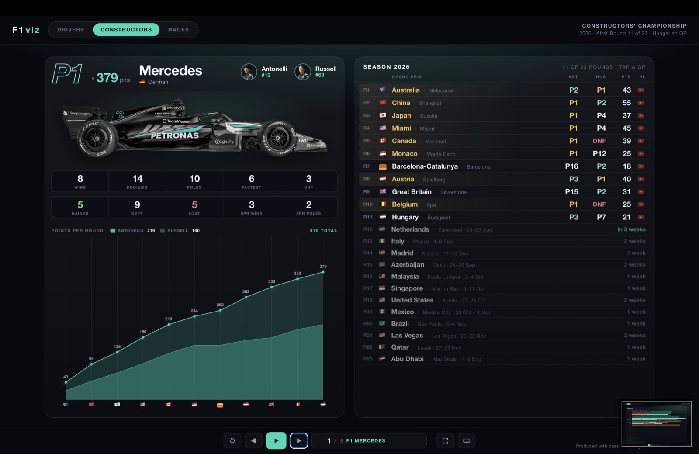Click the F1 viz logo

[26, 30]
